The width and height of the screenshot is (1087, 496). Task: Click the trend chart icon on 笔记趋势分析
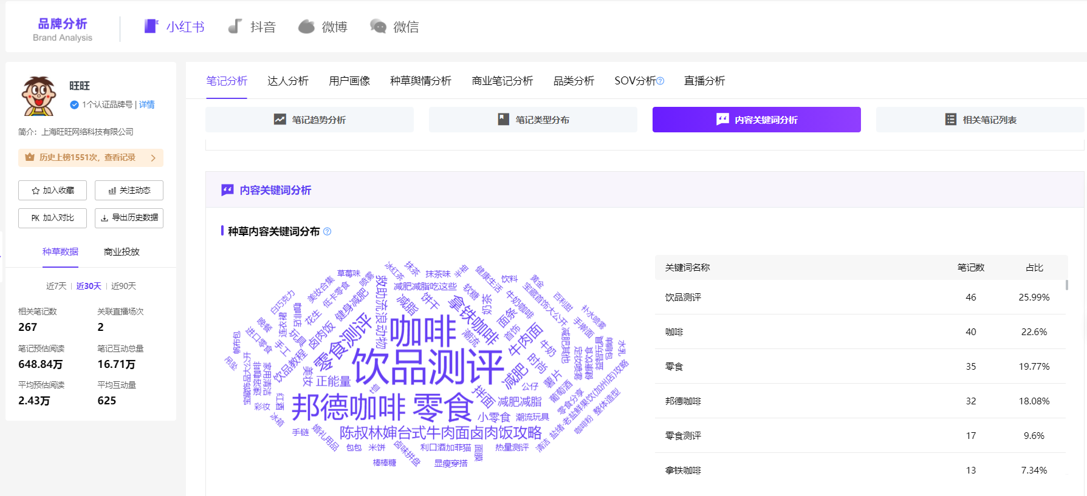tap(279, 120)
